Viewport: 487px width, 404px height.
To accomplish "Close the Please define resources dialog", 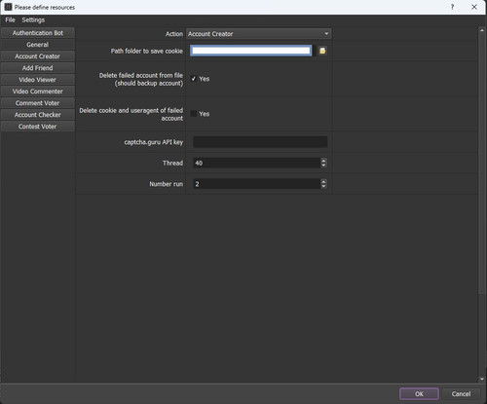I will click(474, 7).
